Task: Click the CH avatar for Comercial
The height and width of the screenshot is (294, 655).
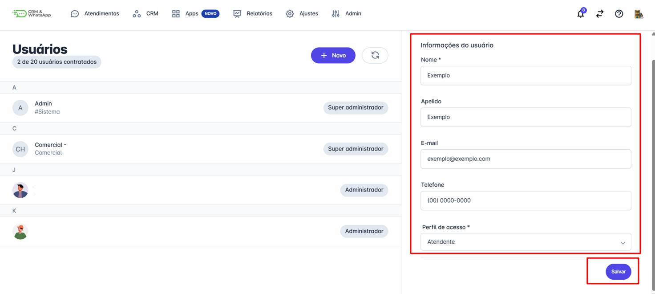Action: [x=20, y=149]
